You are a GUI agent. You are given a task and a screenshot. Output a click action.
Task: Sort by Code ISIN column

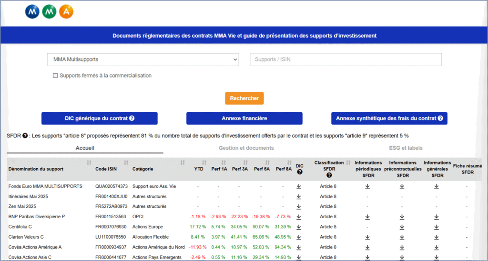coord(126,163)
